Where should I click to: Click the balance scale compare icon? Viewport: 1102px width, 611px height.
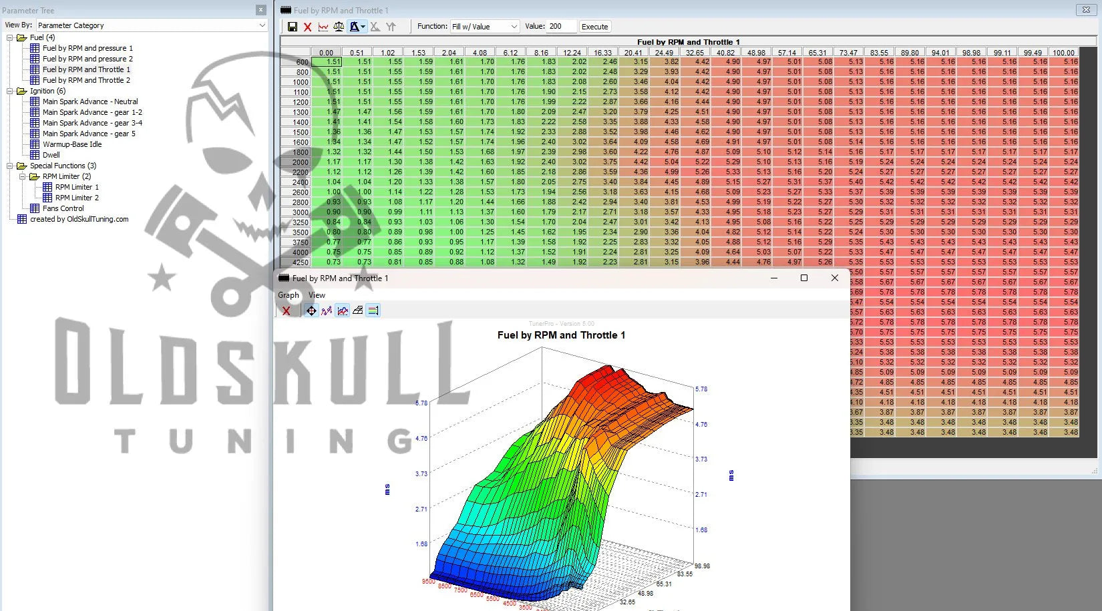(x=339, y=27)
